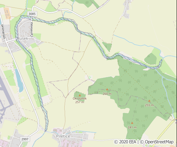Click the Okrouhlík hill name text
Viewport: 177px width, 147px height.
pos(80,98)
